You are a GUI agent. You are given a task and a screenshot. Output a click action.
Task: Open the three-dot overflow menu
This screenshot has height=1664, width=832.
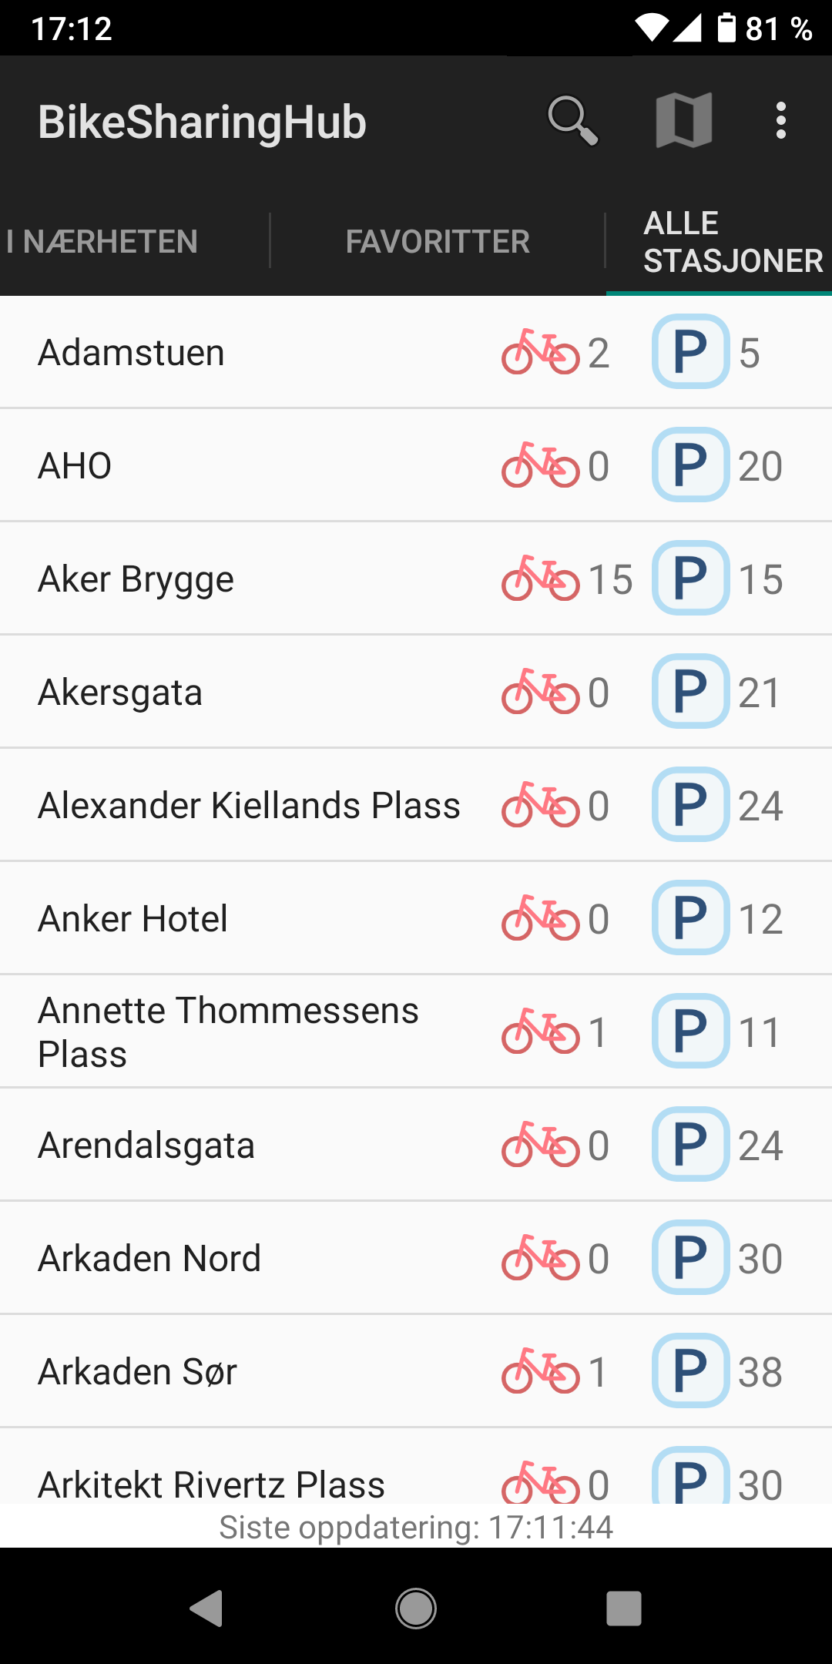coord(780,121)
